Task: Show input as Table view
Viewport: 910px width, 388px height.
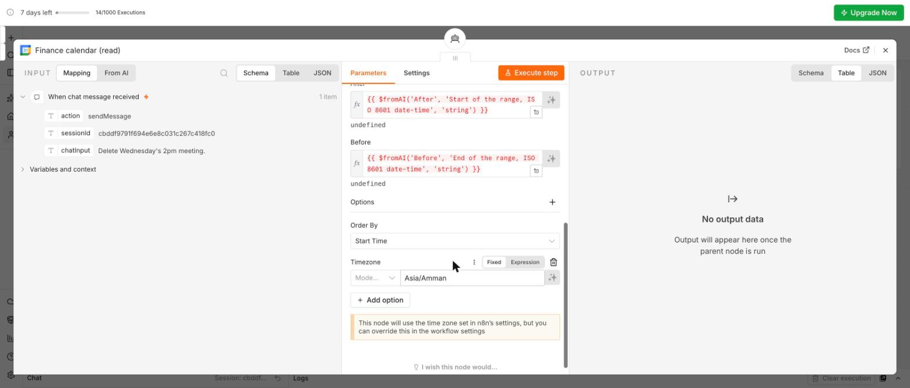Action: pyautogui.click(x=291, y=73)
